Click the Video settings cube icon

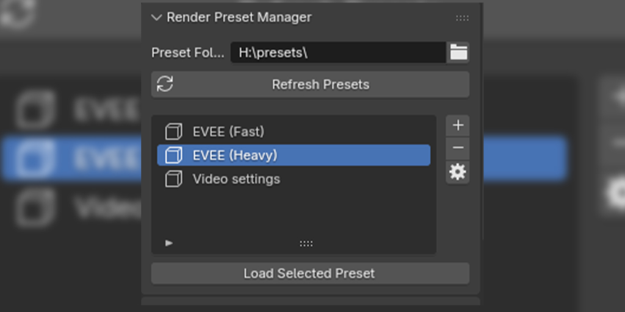point(173,179)
